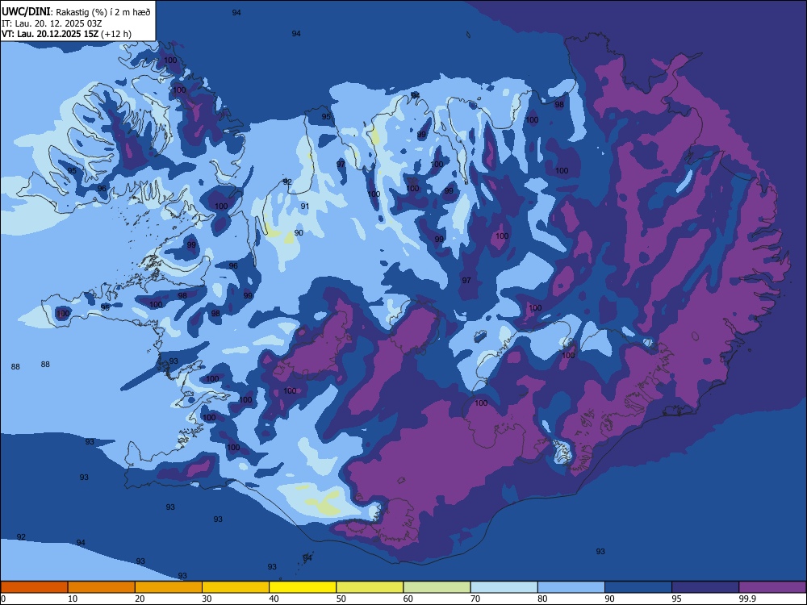Click the '0' tick label on the color scale
Screen dimensions: 807x605
tap(3, 599)
